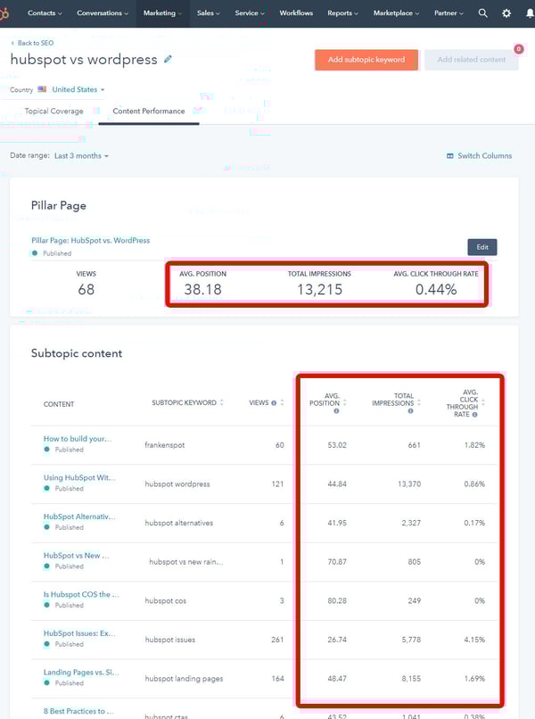Open info icon beside Views header
The image size is (535, 719).
click(x=274, y=403)
